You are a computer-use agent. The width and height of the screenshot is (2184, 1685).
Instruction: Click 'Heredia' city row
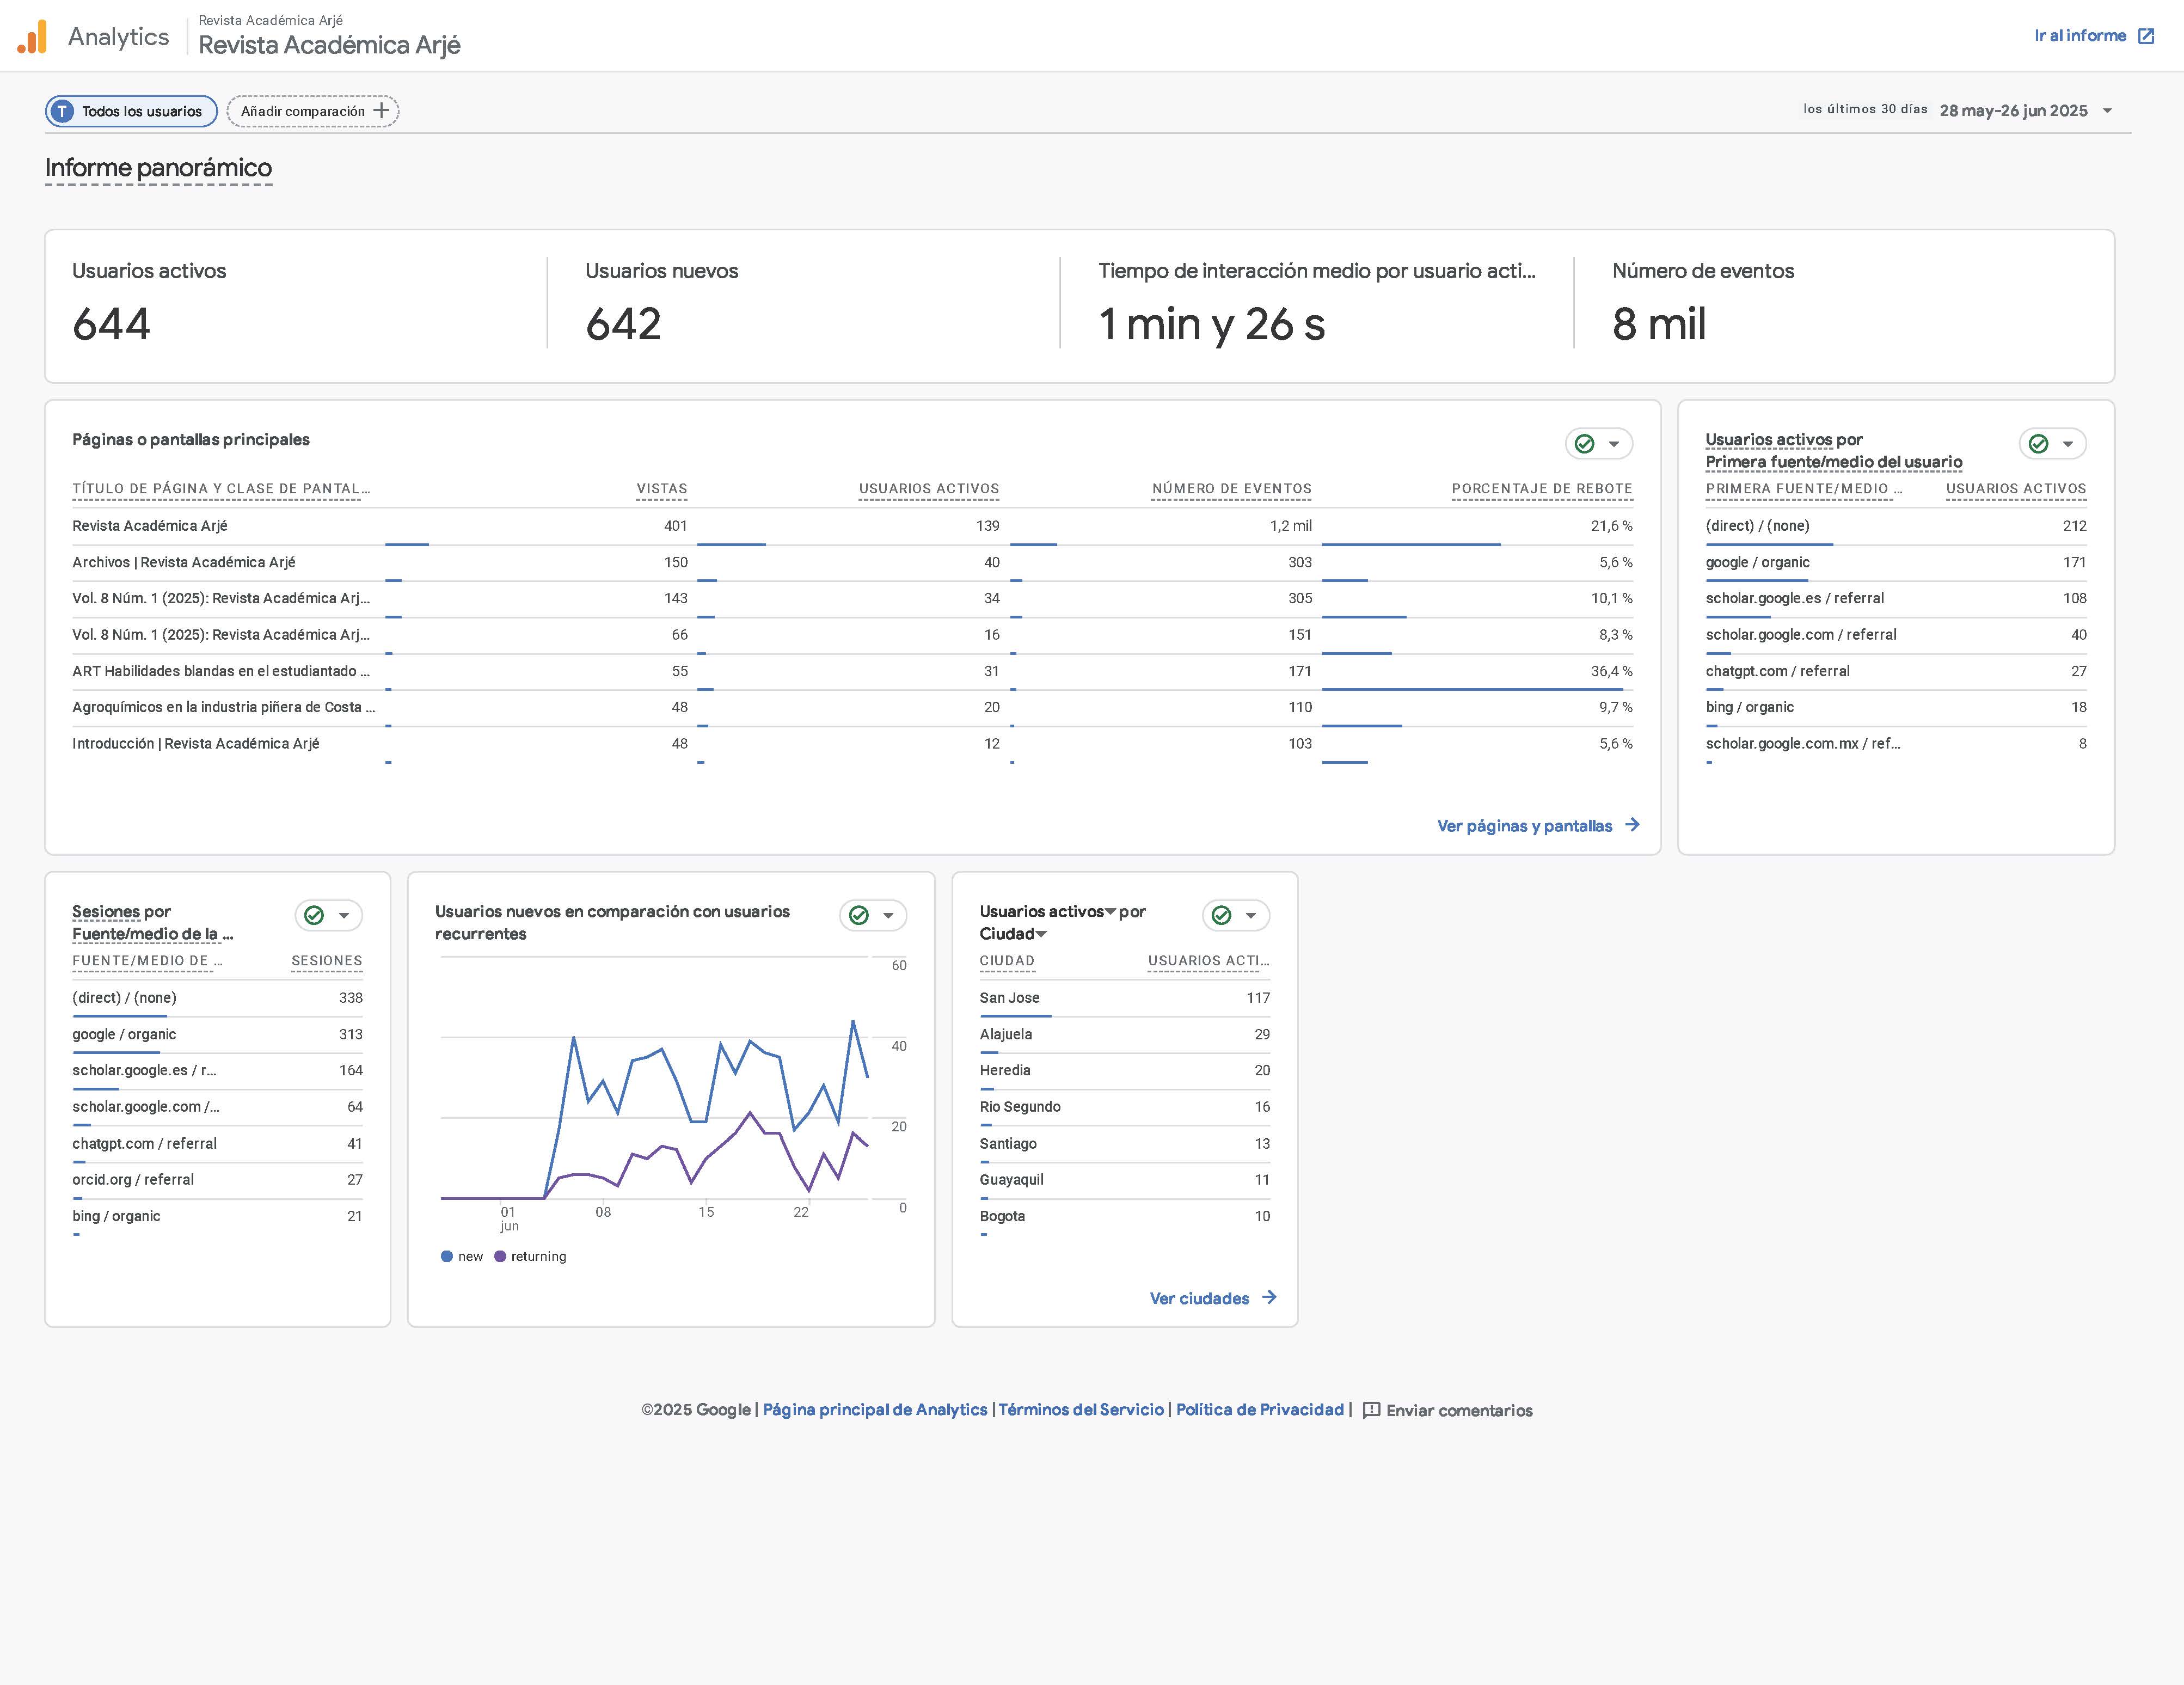(x=1125, y=1070)
